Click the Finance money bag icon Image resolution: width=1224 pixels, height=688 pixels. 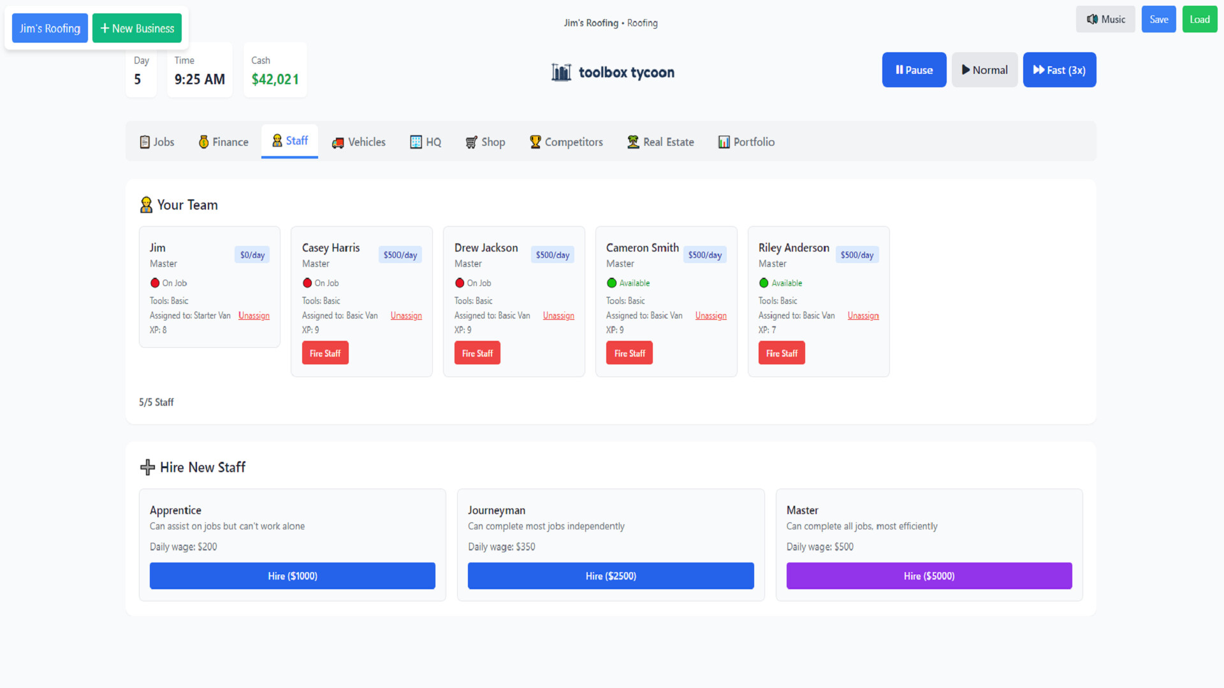pyautogui.click(x=204, y=141)
